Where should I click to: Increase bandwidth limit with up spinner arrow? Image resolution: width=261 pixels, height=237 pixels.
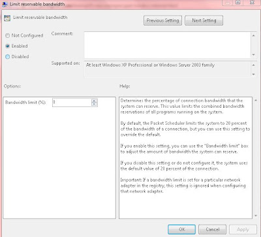[x=94, y=101]
